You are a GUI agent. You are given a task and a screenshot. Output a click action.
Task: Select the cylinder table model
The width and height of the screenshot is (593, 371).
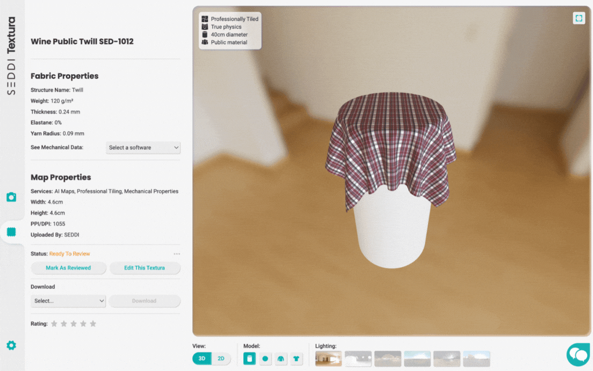[249, 358]
